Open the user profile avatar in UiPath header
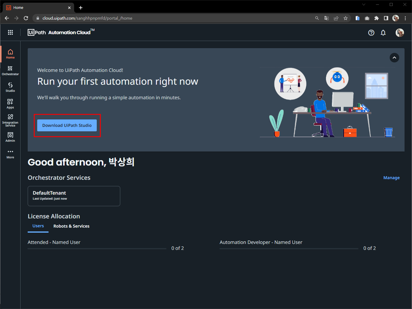412x309 pixels. 400,33
